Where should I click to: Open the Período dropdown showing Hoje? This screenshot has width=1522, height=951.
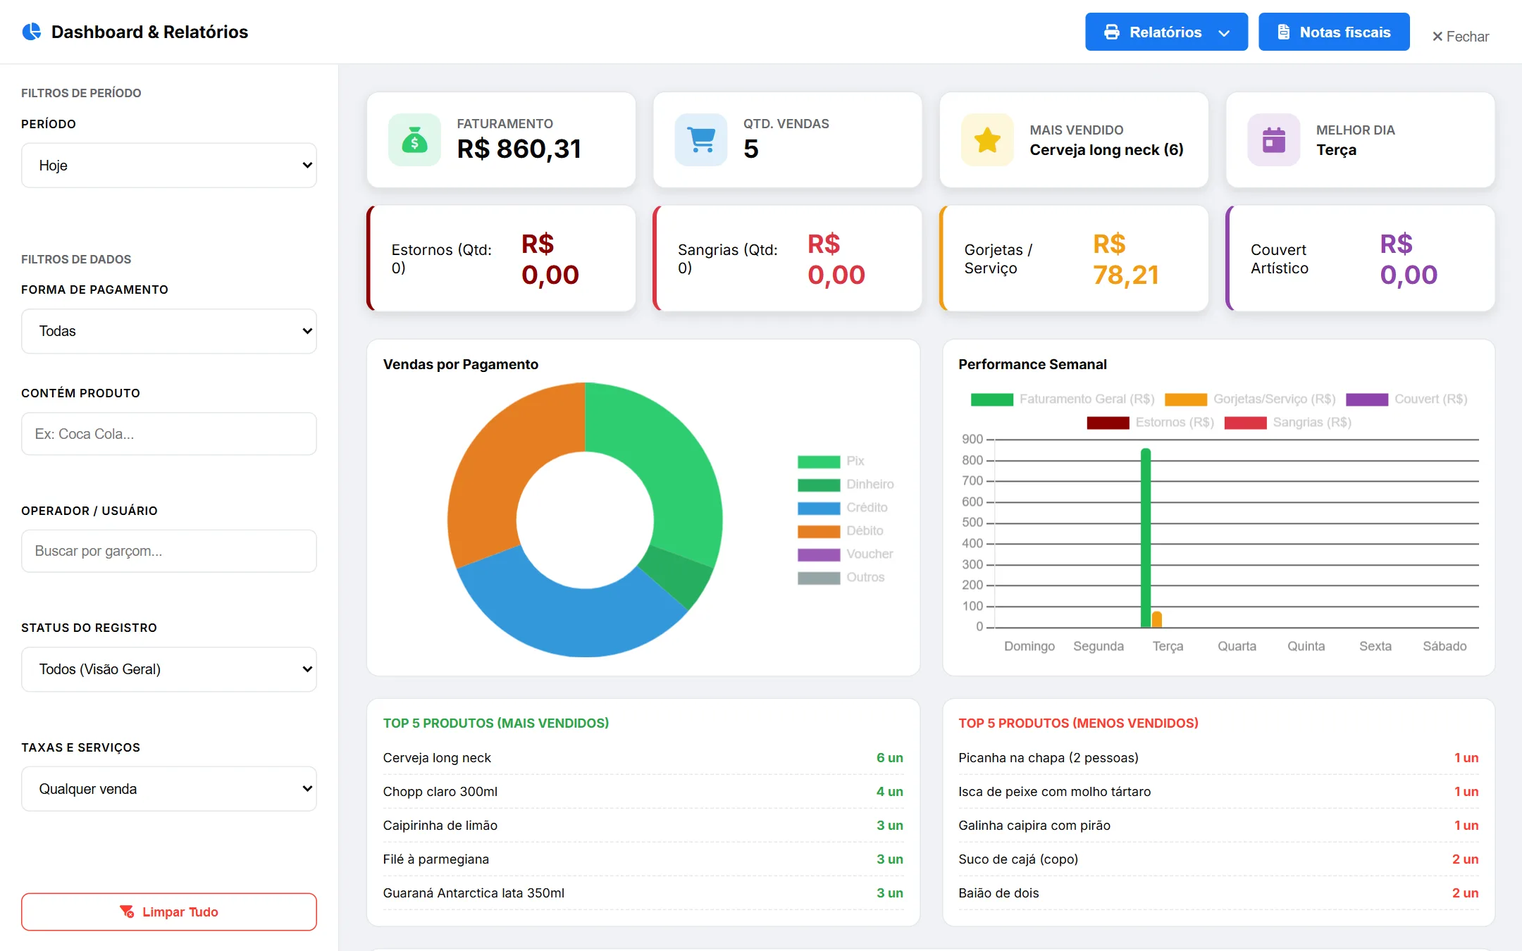169,165
